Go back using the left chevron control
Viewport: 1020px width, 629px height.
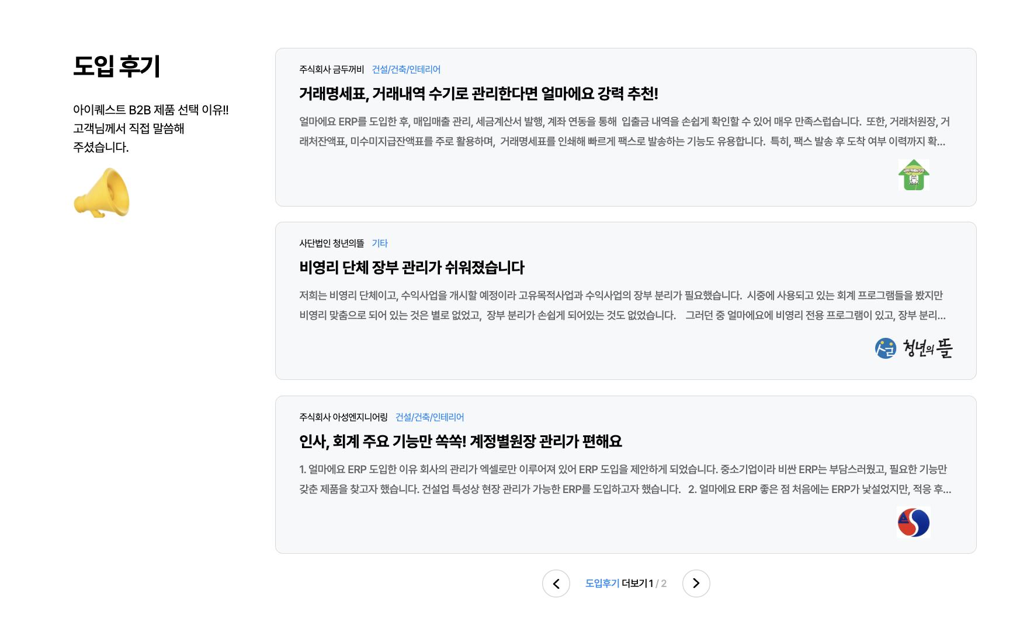click(x=556, y=583)
